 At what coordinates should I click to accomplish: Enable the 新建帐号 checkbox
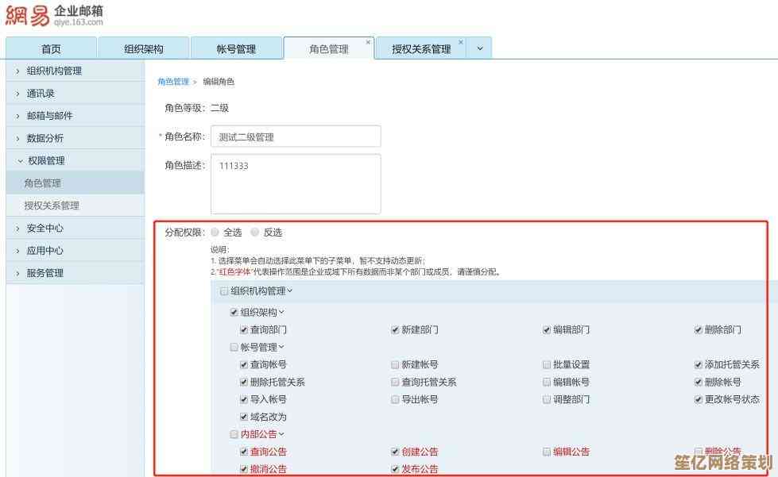[x=395, y=364]
